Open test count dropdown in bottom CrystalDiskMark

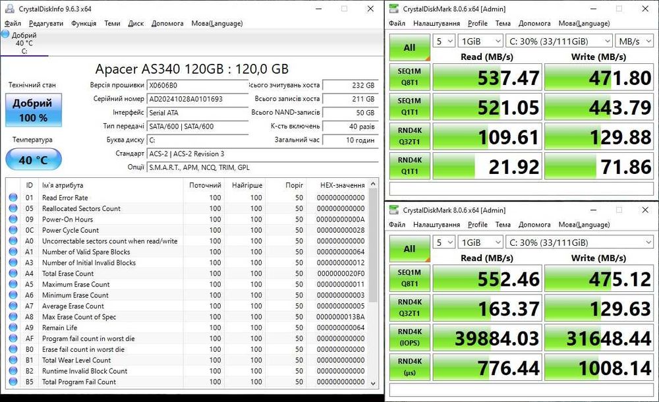[444, 243]
